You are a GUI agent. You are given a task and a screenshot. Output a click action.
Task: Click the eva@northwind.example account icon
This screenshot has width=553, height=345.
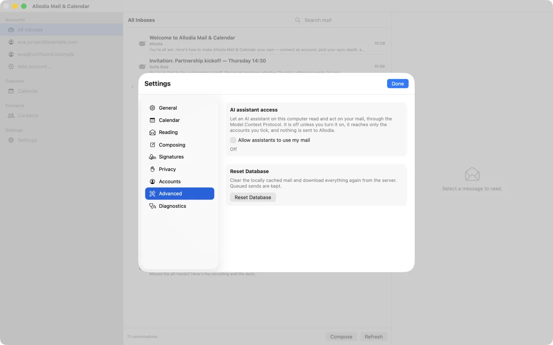(x=11, y=54)
